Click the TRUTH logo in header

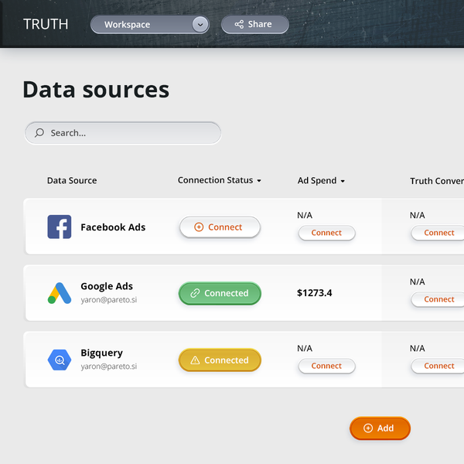[x=46, y=24]
